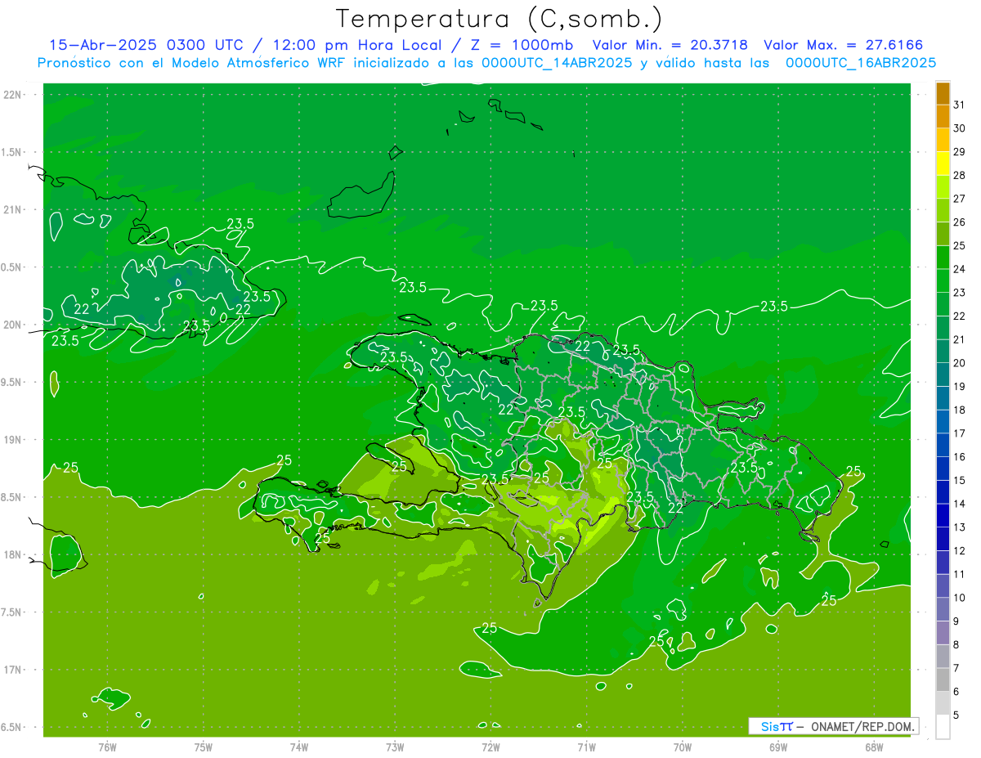The width and height of the screenshot is (981, 758).
Task: Click the legend label '18'
Action: (960, 410)
